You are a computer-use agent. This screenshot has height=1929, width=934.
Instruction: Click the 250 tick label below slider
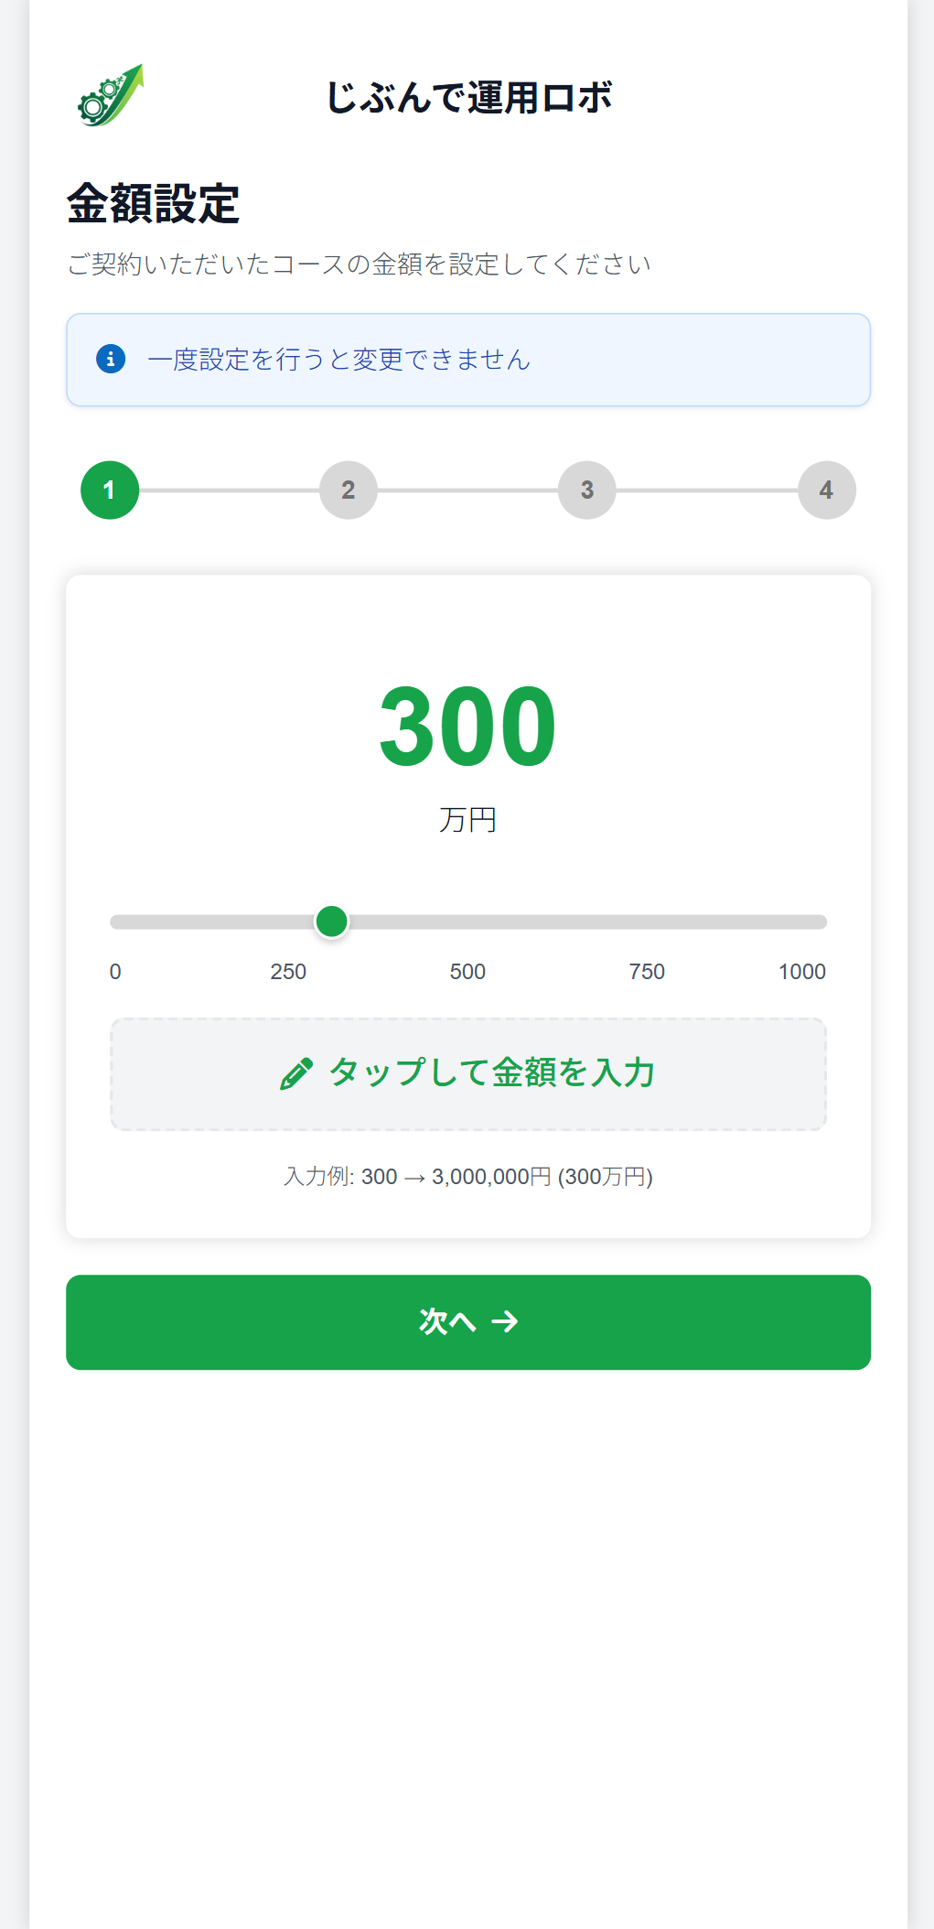point(288,972)
